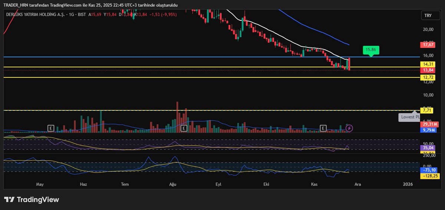
Task: Click the blue 9,79M volume average label
Action: point(429,130)
